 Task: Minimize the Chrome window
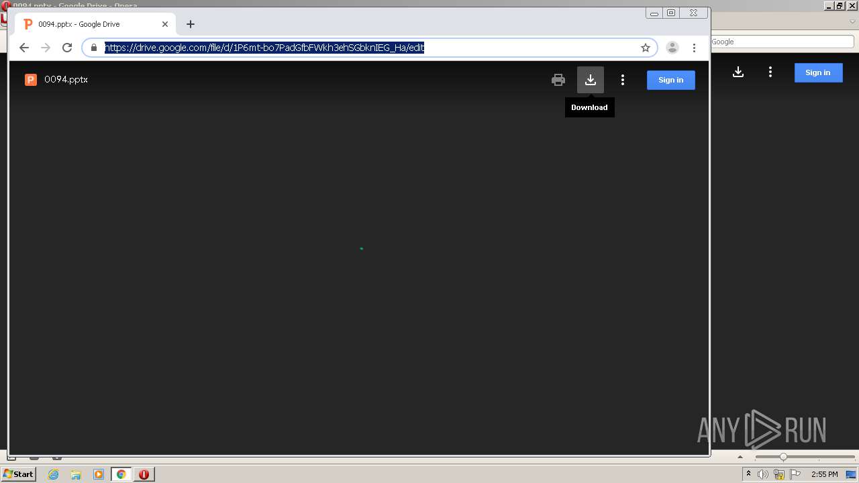[x=654, y=13]
